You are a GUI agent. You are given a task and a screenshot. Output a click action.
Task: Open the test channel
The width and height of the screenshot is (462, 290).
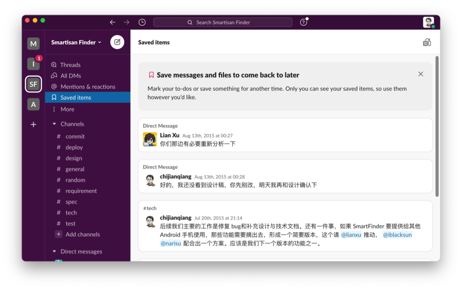pyautogui.click(x=88, y=223)
